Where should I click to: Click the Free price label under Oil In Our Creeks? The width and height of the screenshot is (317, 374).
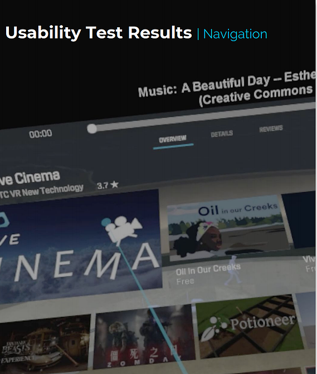point(185,282)
